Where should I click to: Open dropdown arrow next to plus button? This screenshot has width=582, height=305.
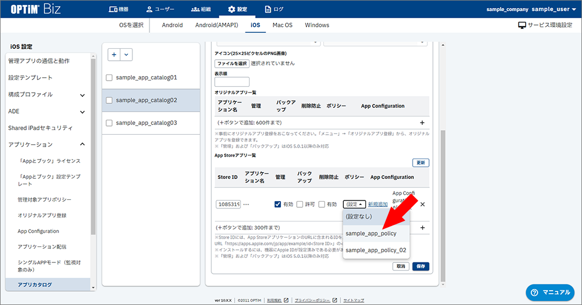pyautogui.click(x=126, y=55)
